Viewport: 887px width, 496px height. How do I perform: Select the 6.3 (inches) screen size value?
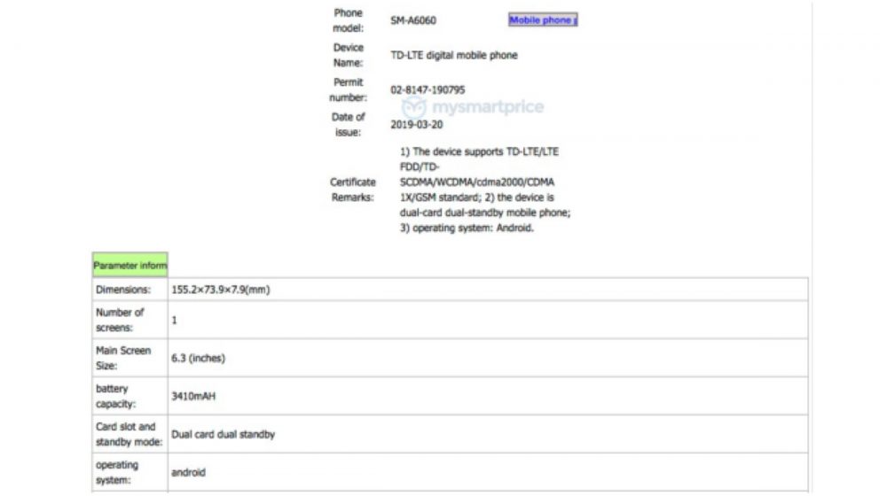coord(198,358)
